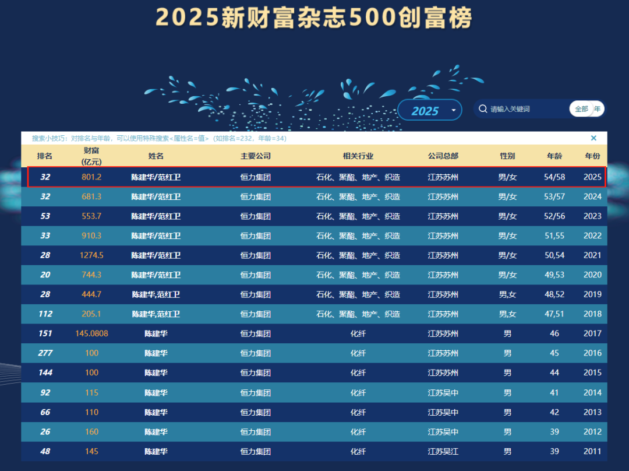Click rank 144 in the 2015 row
This screenshot has height=471, width=629.
click(x=45, y=372)
